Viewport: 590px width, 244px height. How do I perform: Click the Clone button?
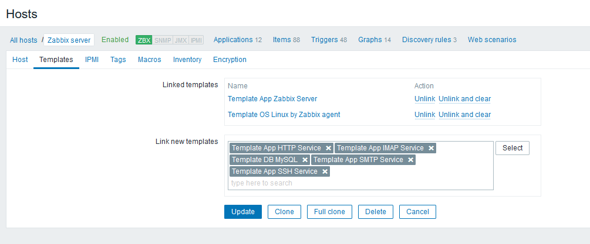(x=284, y=212)
